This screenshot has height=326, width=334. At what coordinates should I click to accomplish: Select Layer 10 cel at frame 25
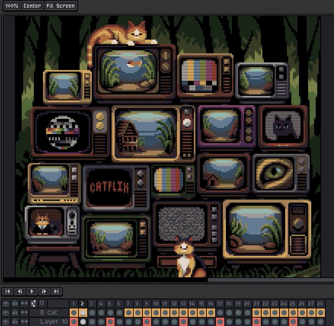tap(293, 322)
